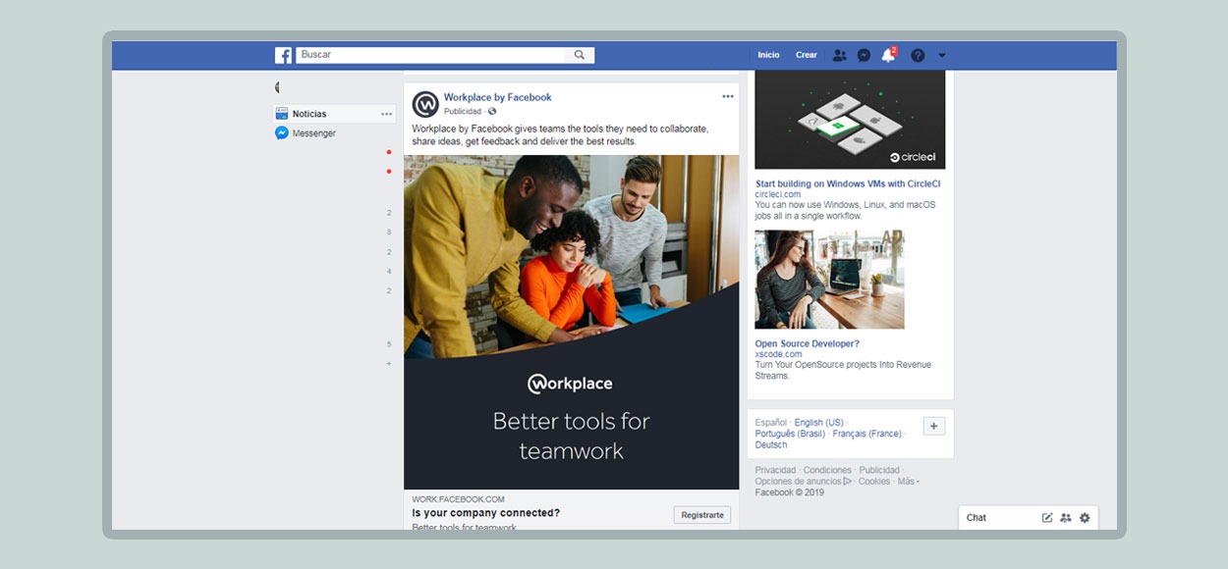Click the globe audience icon beside Publicidad
Viewport: 1228px width, 569px height.
492,112
